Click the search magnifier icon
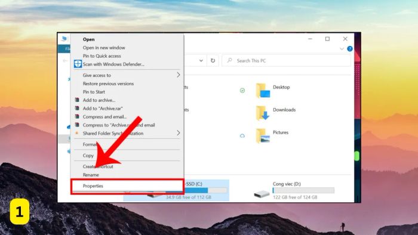The image size is (418, 235). (229, 60)
